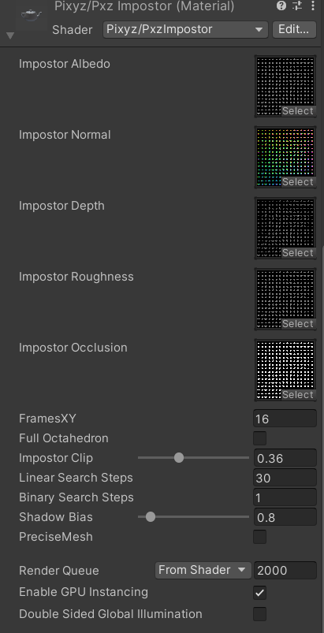Open Render Queue From Shader dropdown
This screenshot has width=324, height=633.
click(x=203, y=570)
